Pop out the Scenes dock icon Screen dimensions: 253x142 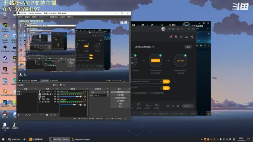click(x=36, y=89)
